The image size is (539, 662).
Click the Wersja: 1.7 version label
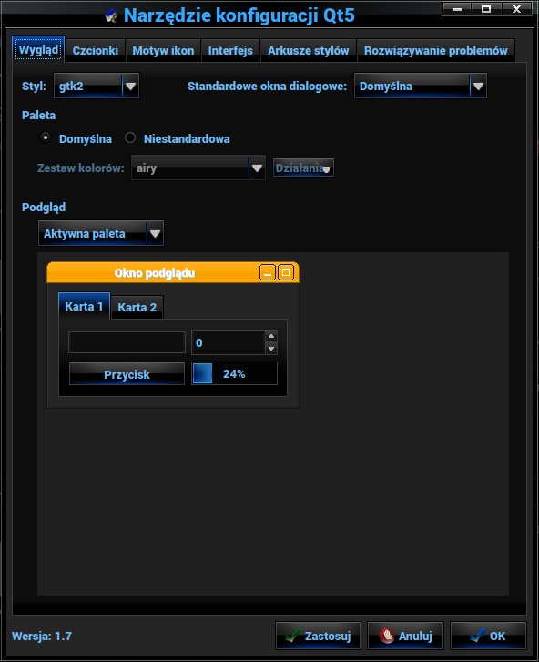[42, 636]
